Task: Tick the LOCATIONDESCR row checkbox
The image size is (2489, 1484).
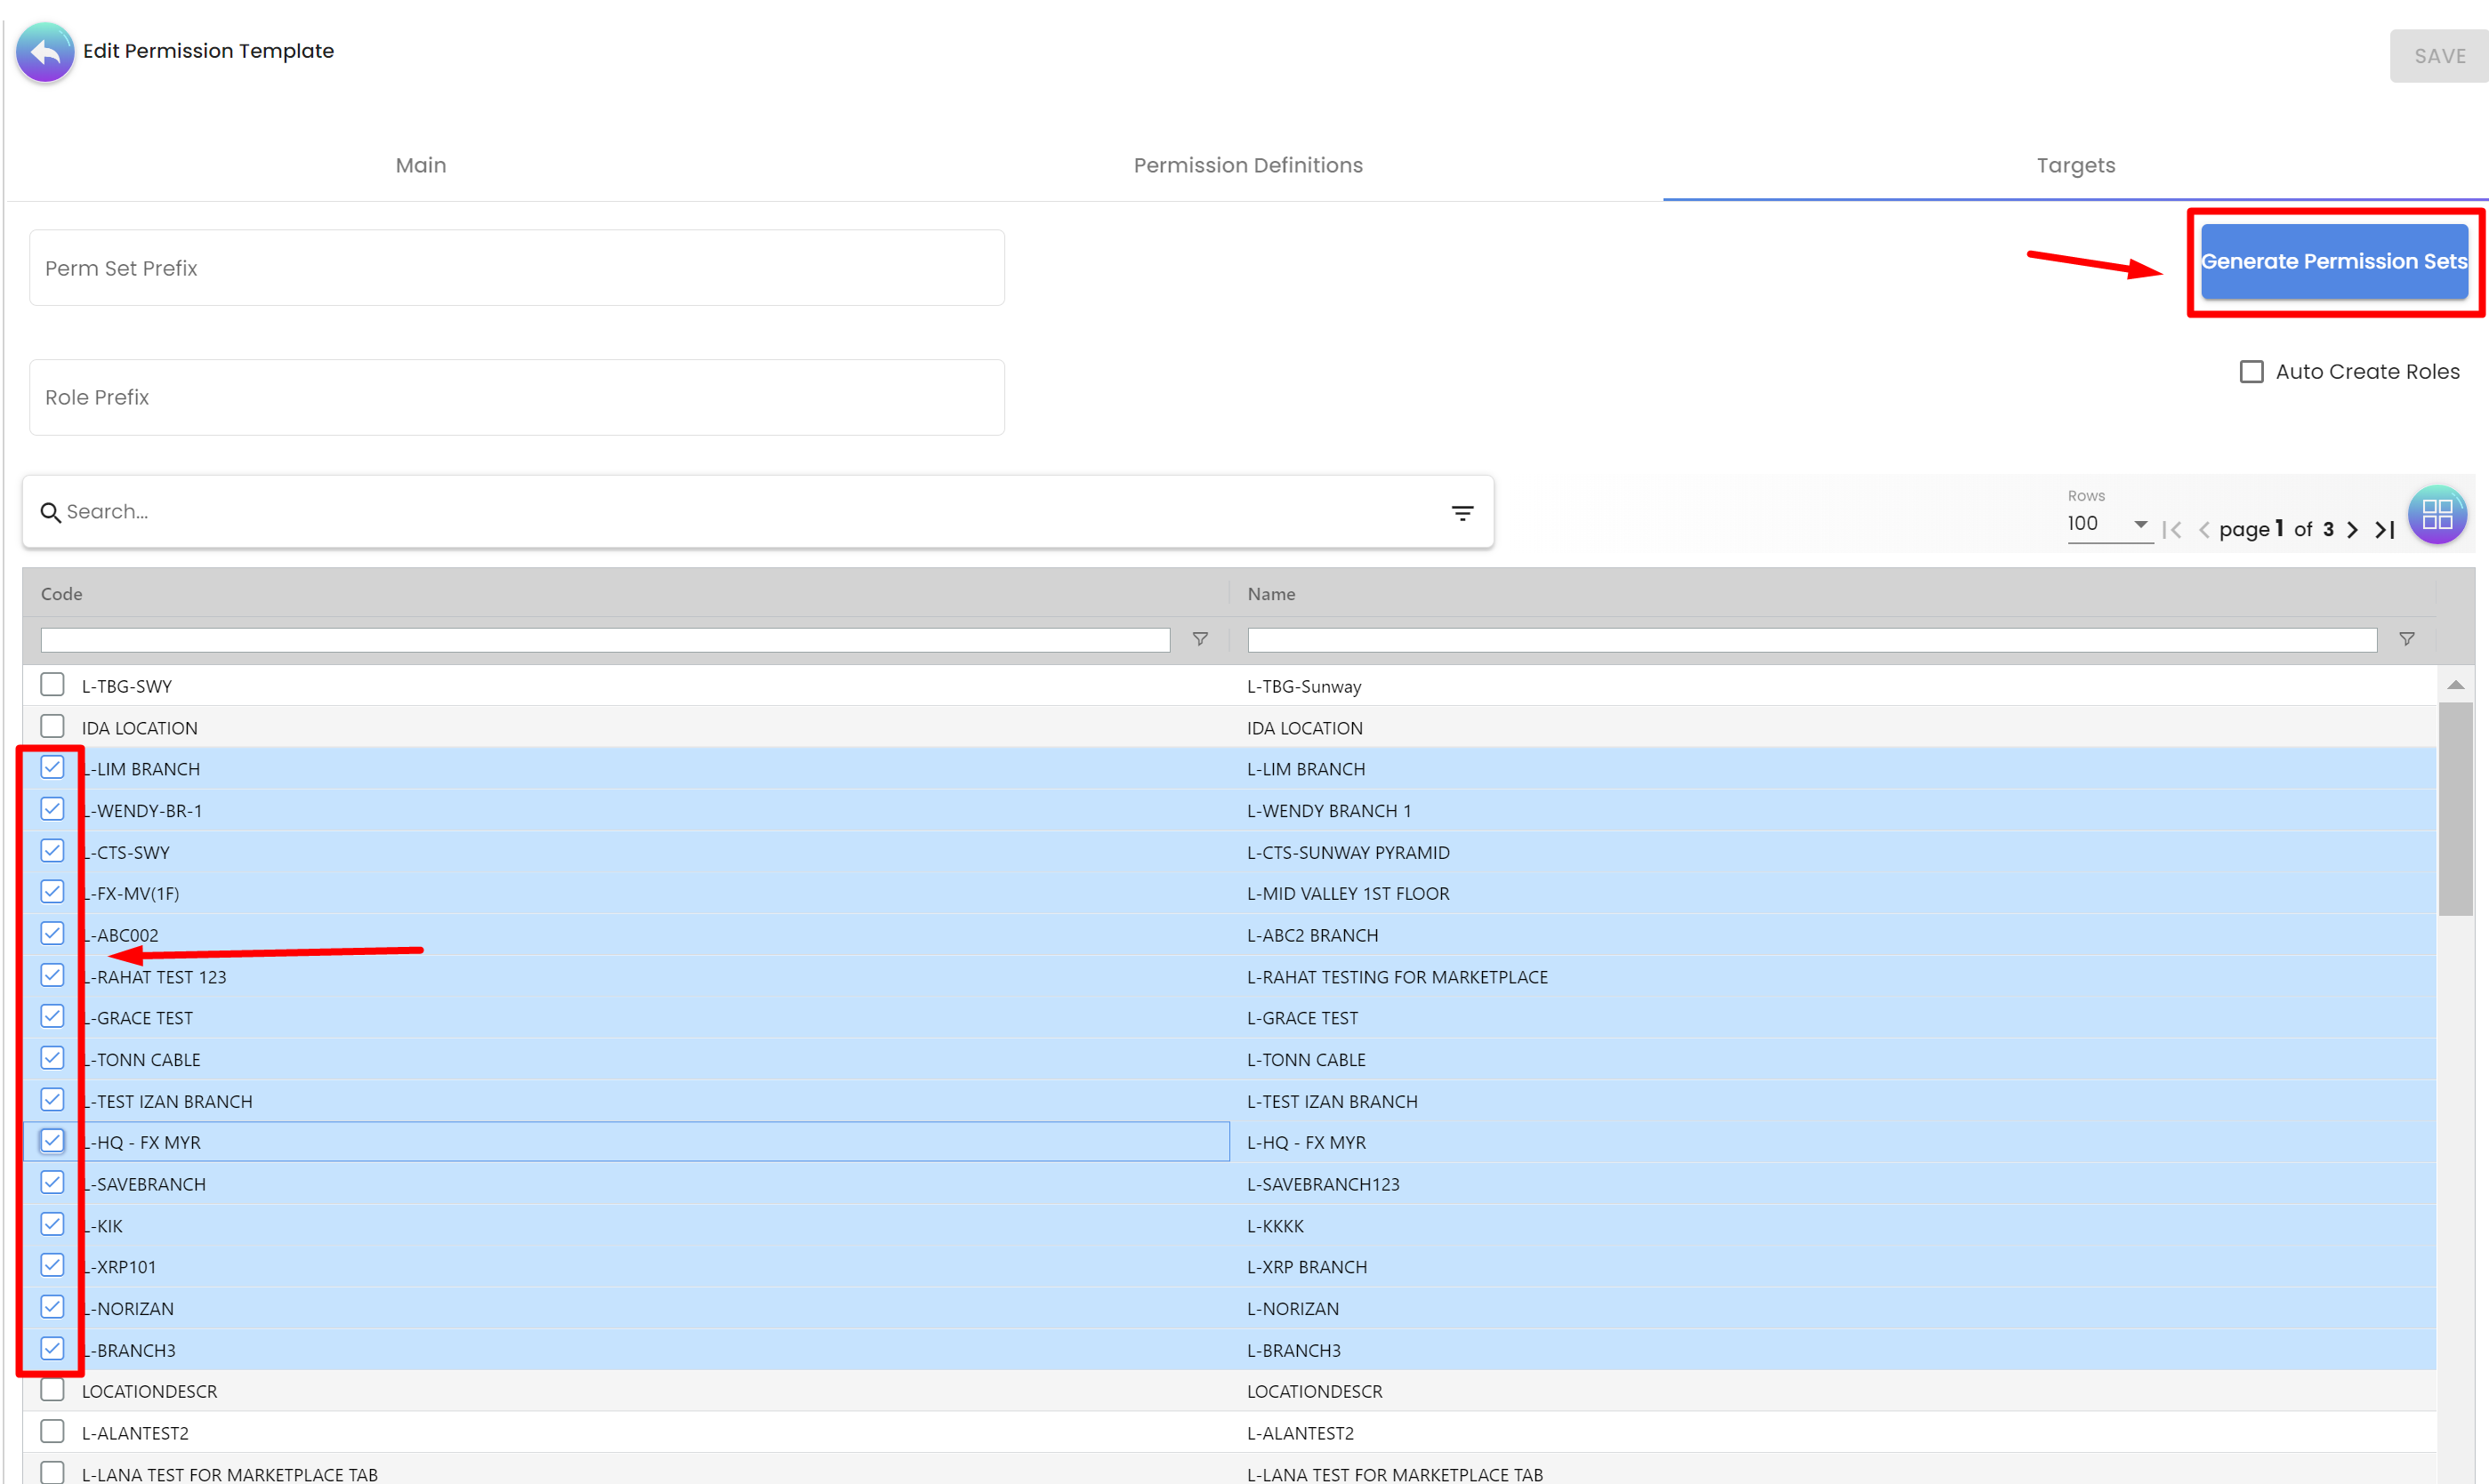Action: coord(52,1390)
